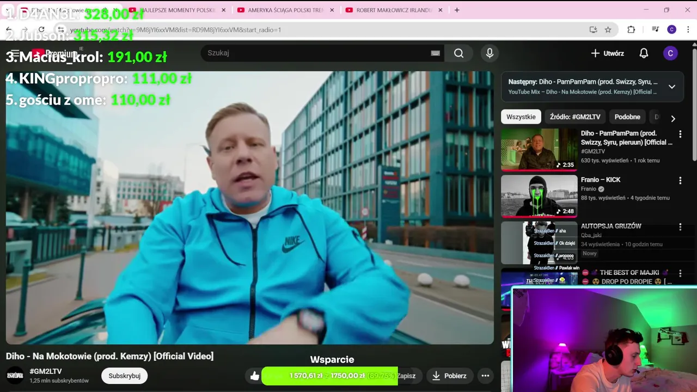Select the Podobne filter chip
The width and height of the screenshot is (697, 392).
[x=627, y=117]
